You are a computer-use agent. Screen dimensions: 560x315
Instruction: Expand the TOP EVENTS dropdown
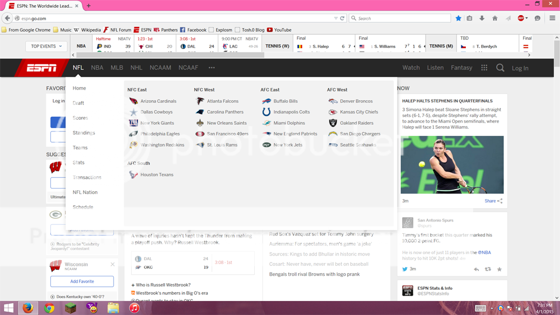(46, 46)
